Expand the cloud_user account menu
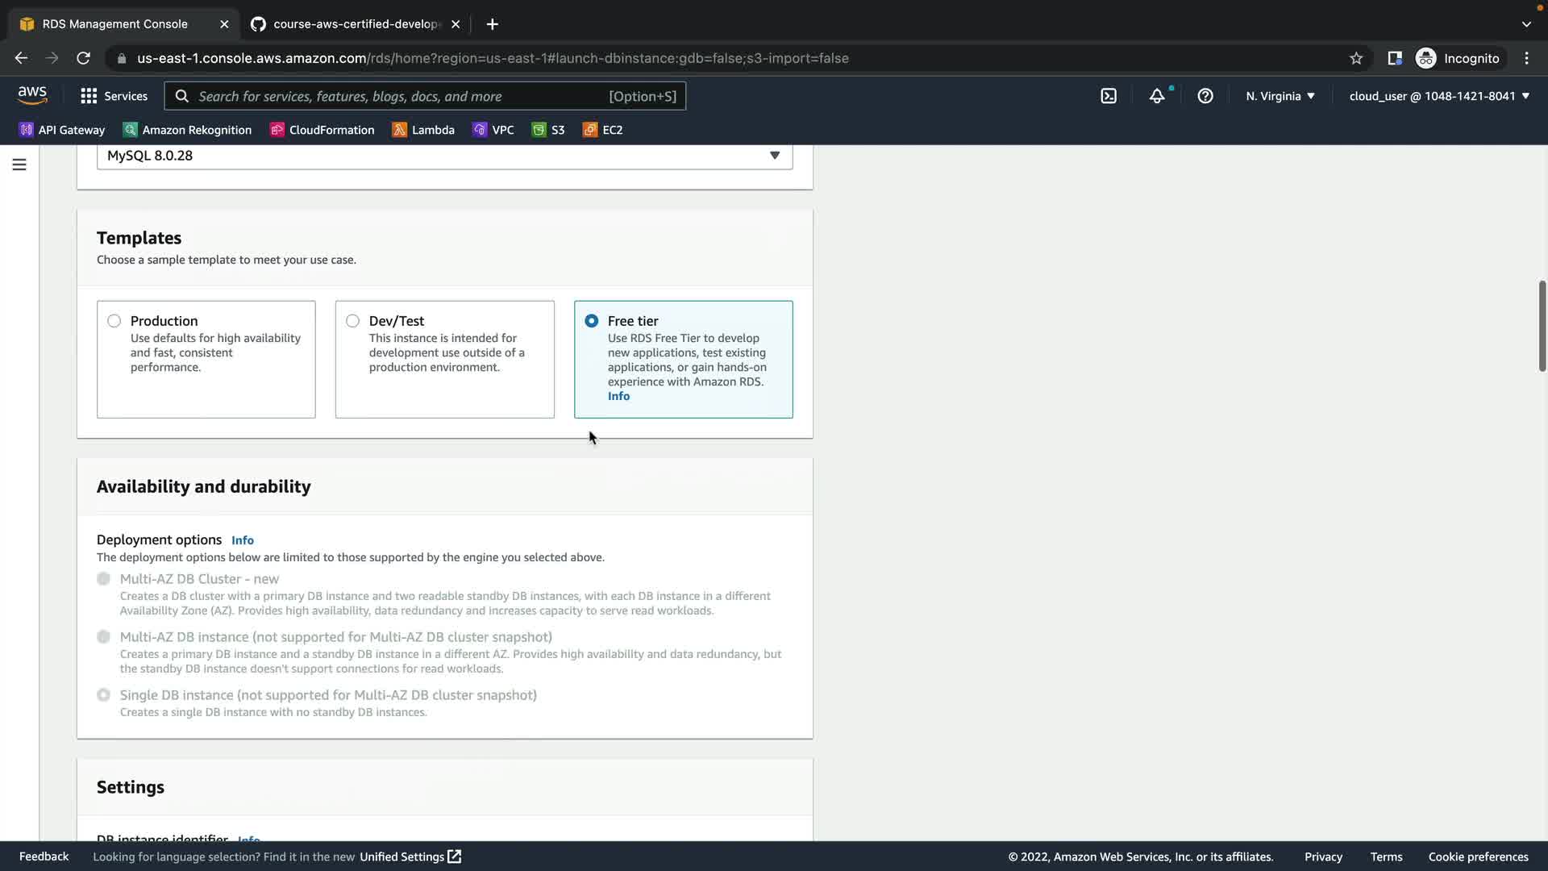The height and width of the screenshot is (871, 1548). pos(1438,96)
